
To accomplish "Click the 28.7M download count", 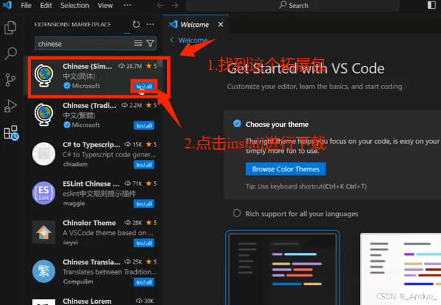I will pos(130,66).
